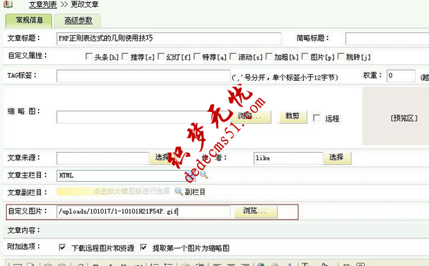This screenshot has height=266, width=429.
Task: Toggle 提取第一个图片为缩略图 checkbox
Action: click(x=144, y=247)
